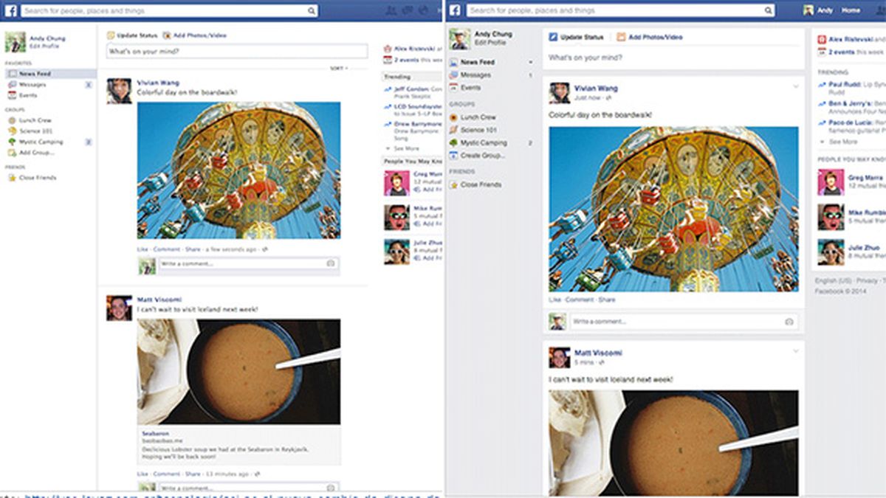Like Vivian Wang's boardwalk post

pos(143,248)
